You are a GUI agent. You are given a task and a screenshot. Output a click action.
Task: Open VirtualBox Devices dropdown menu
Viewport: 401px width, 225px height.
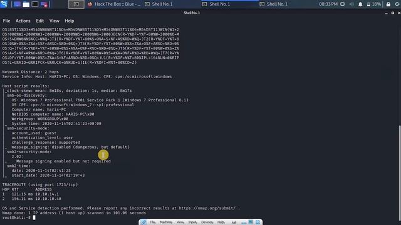click(x=207, y=222)
